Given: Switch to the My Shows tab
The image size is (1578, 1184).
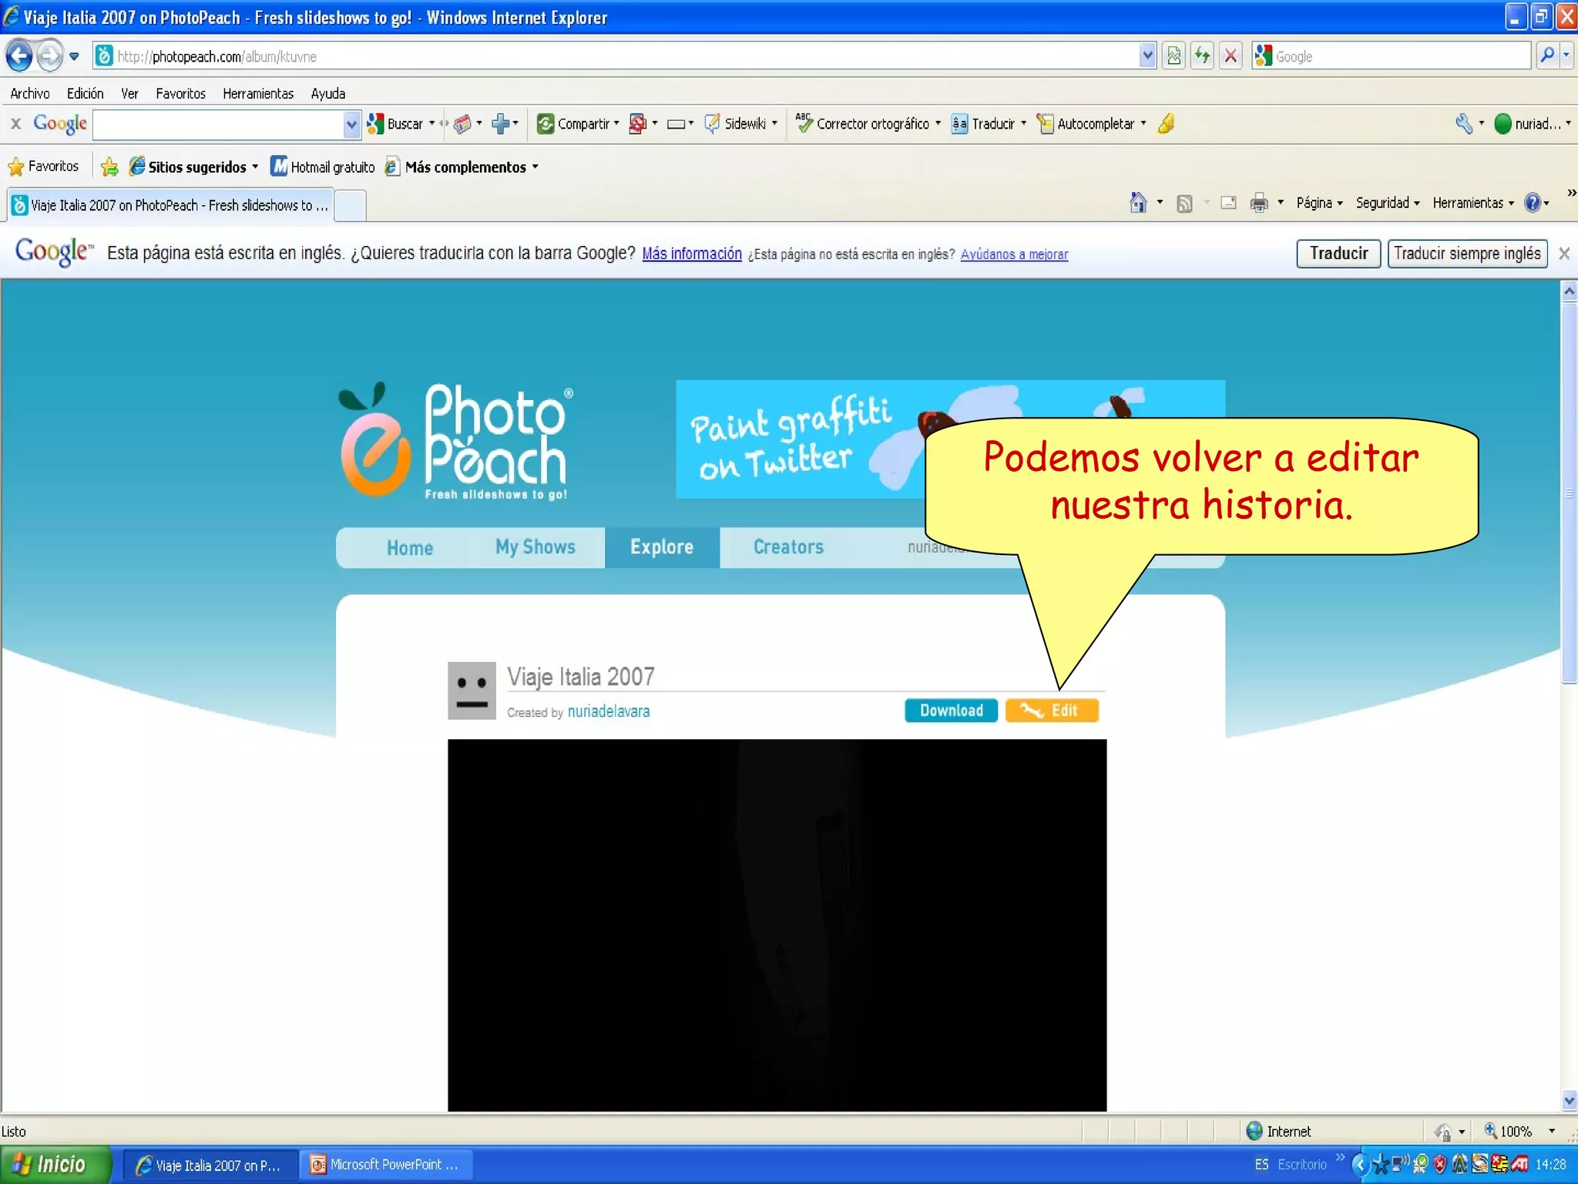Looking at the screenshot, I should 535,547.
